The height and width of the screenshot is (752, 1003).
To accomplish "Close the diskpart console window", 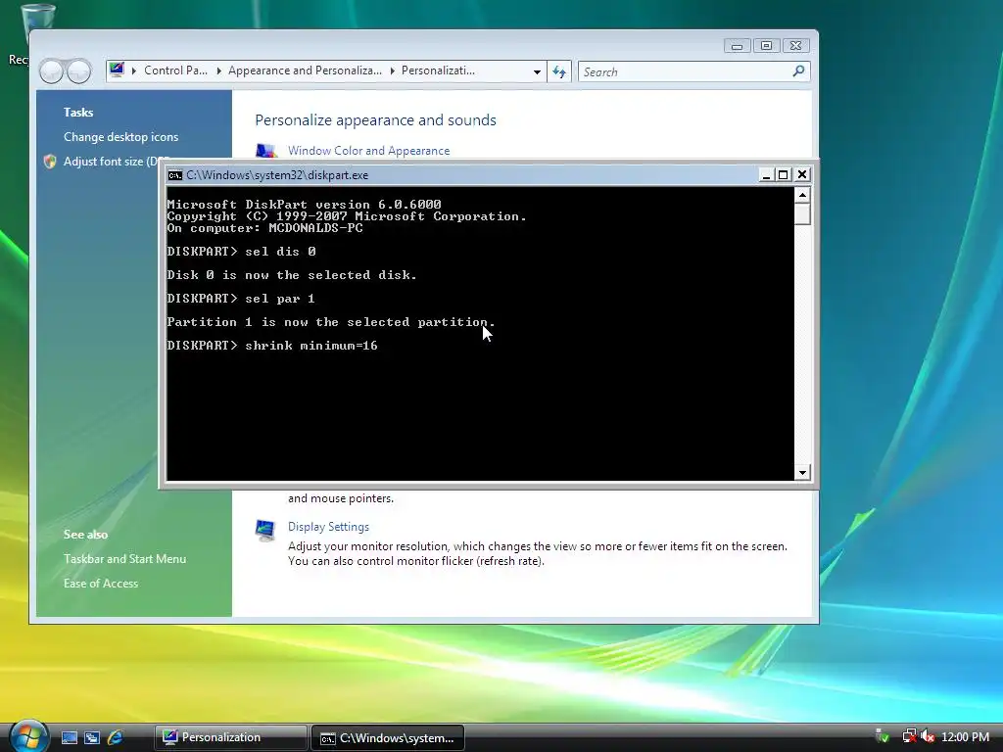I will pos(802,174).
